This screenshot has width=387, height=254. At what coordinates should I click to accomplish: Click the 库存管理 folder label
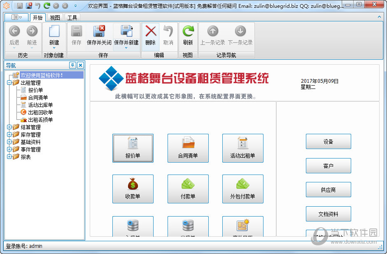(30, 135)
